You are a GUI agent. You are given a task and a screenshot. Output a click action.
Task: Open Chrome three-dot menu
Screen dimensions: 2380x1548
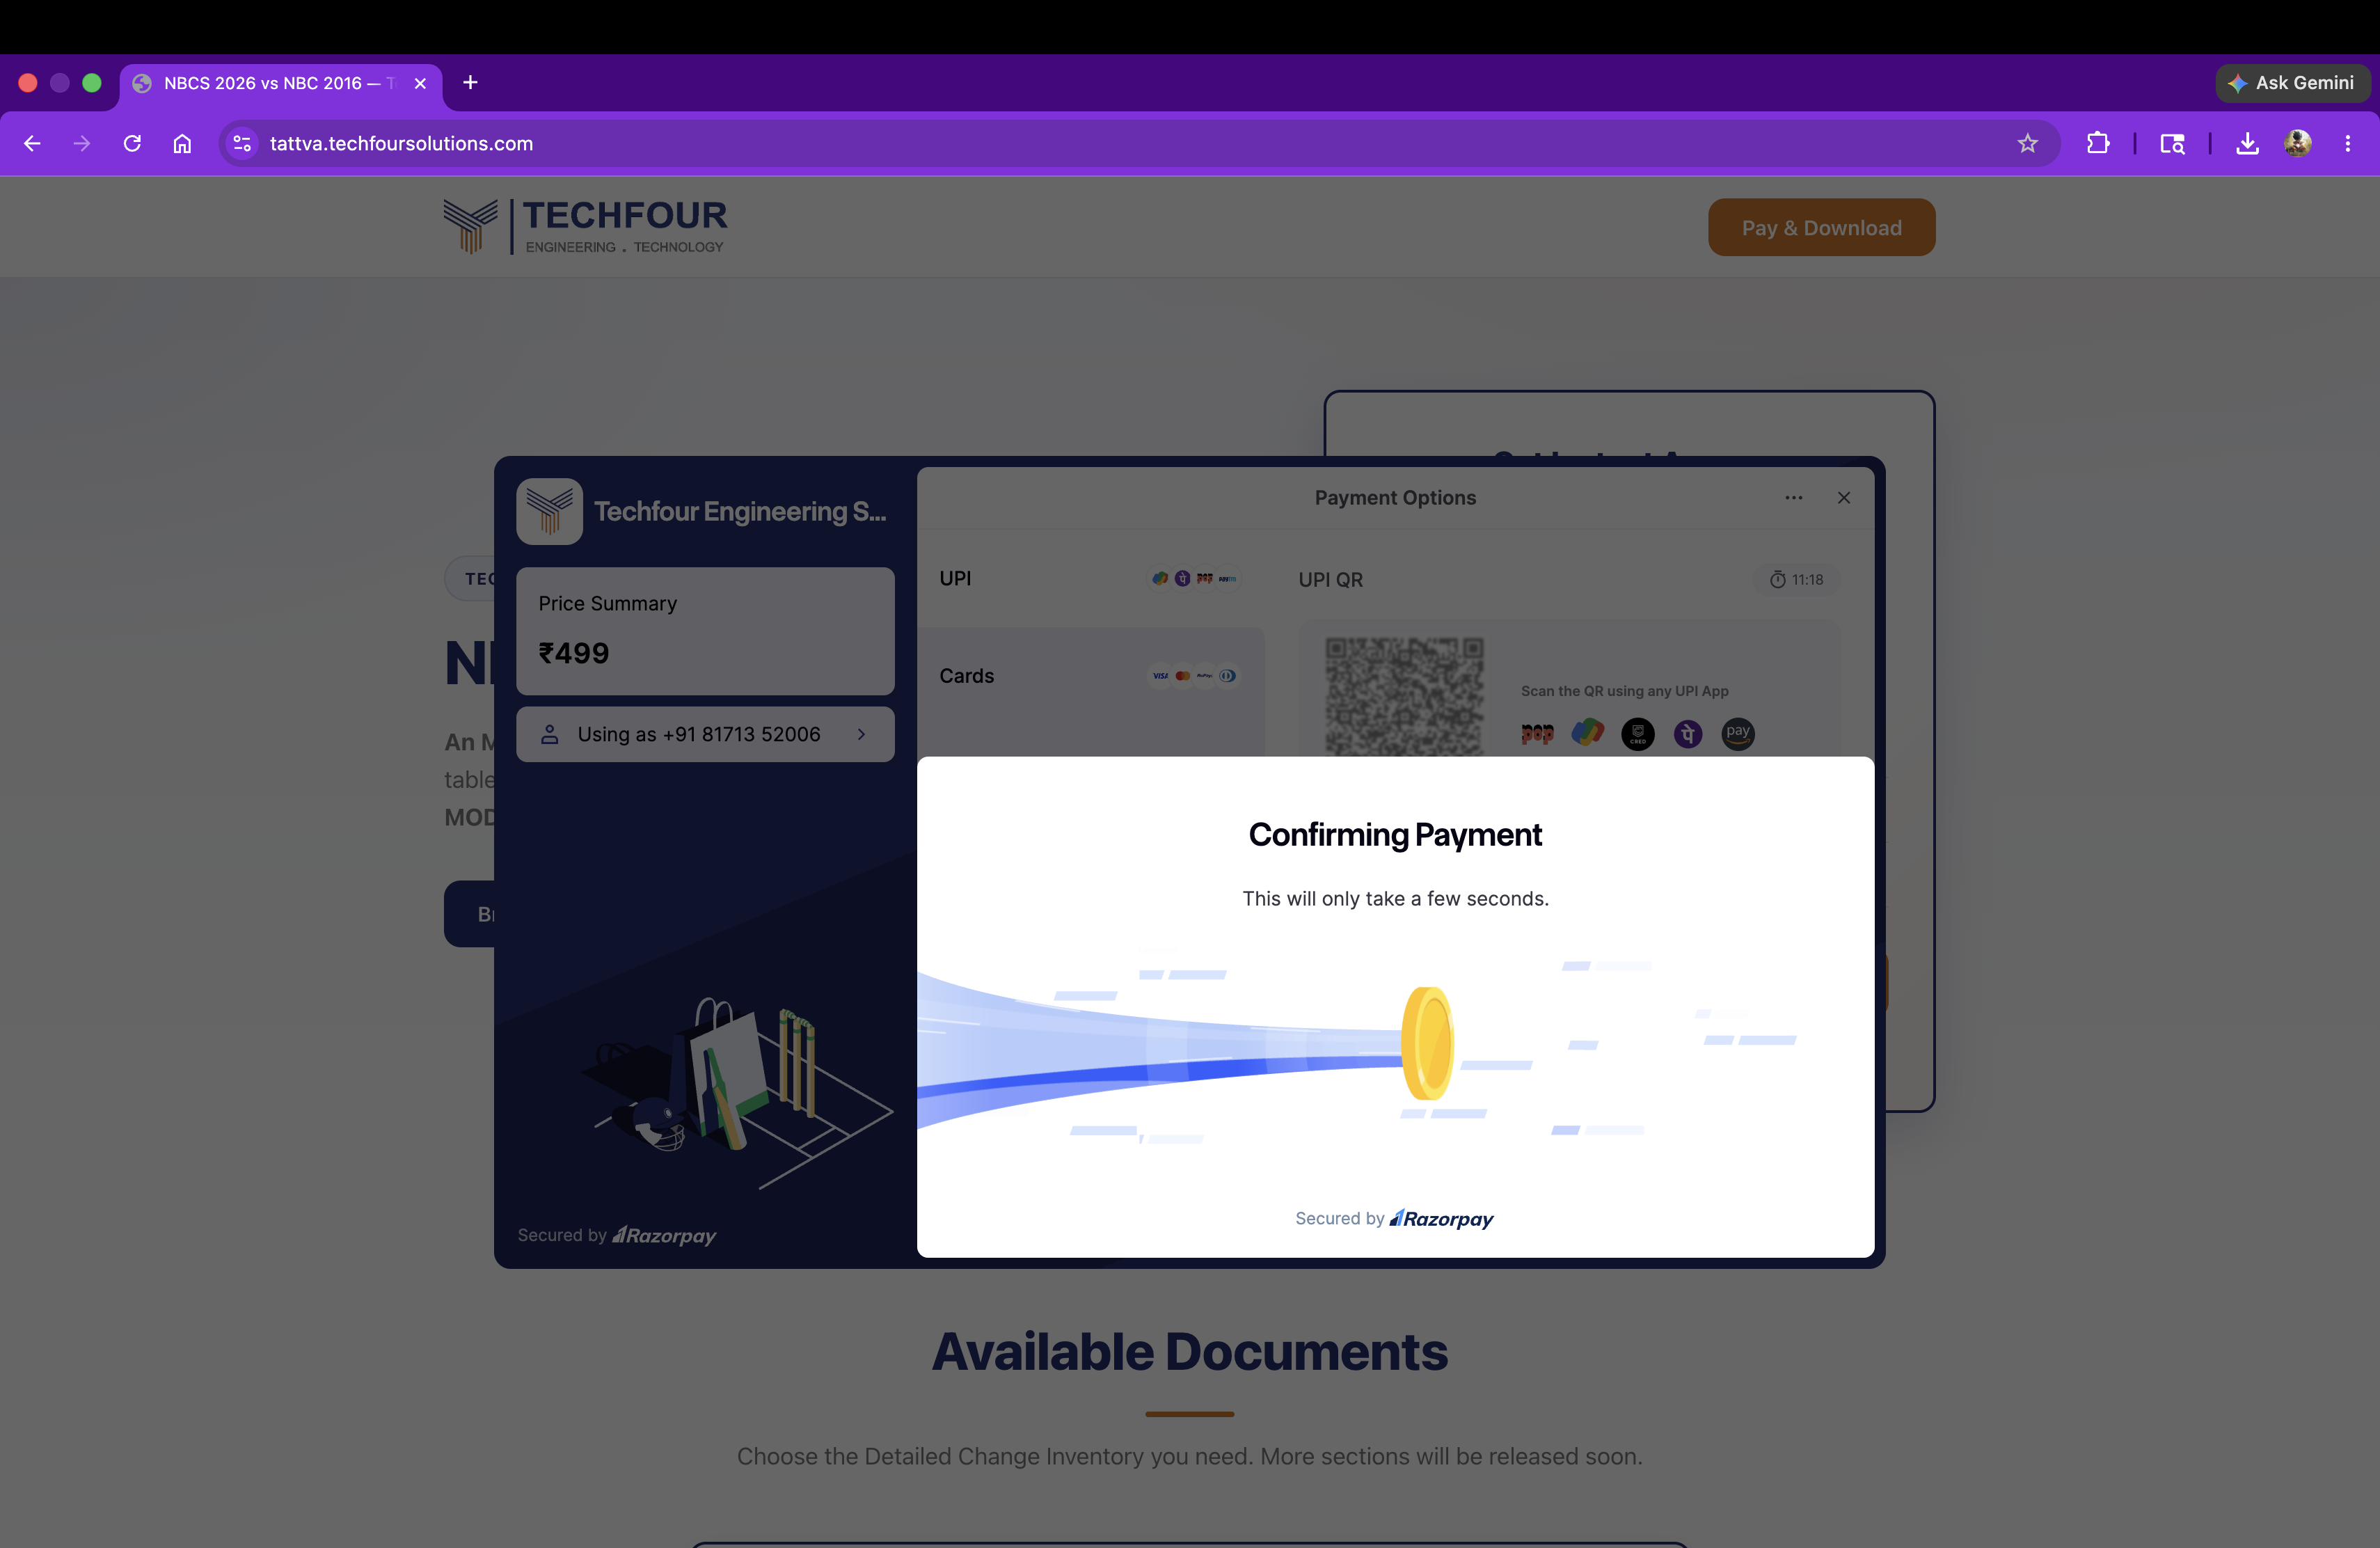[2348, 143]
